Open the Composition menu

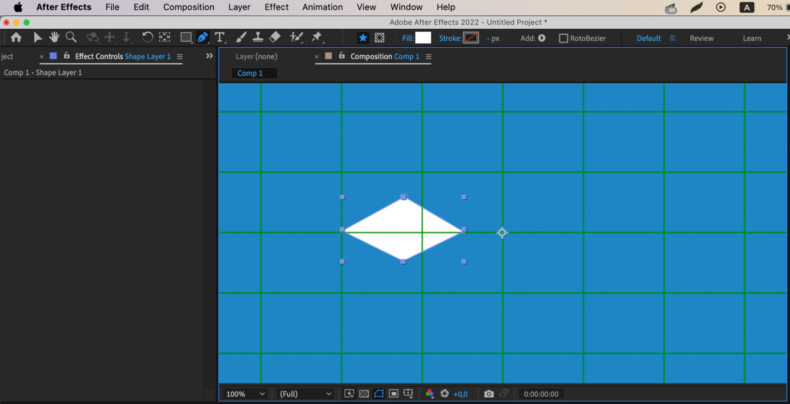tap(189, 7)
